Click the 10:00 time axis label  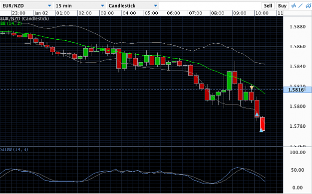tap(262, 13)
